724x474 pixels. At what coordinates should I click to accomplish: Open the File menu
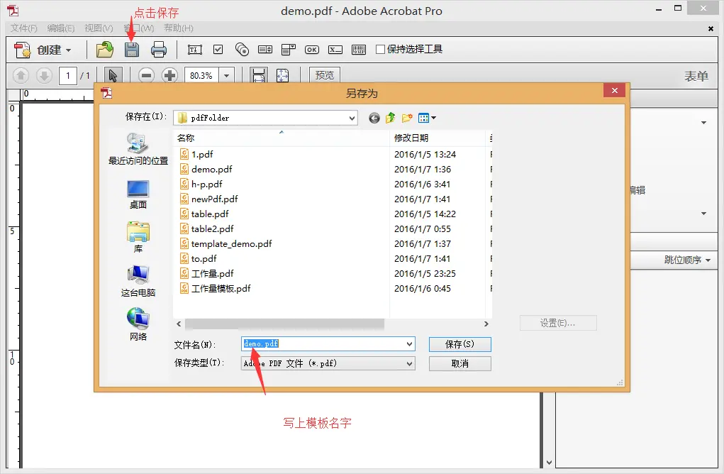click(23, 28)
